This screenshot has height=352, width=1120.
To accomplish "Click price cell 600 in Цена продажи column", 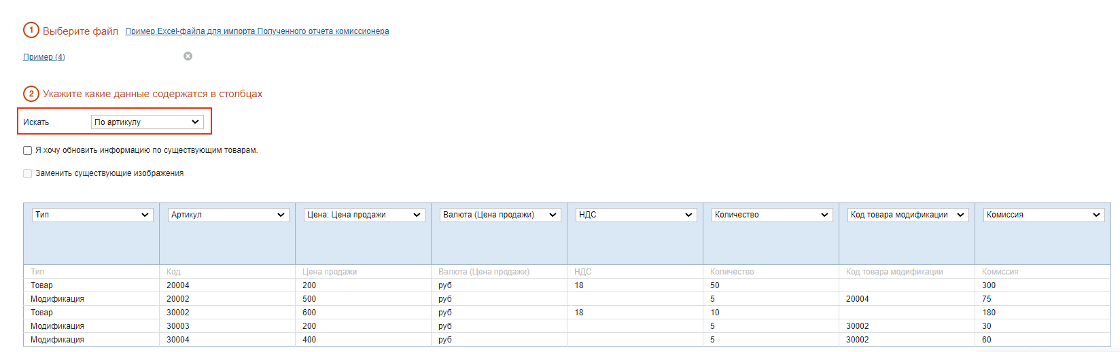I will point(309,313).
